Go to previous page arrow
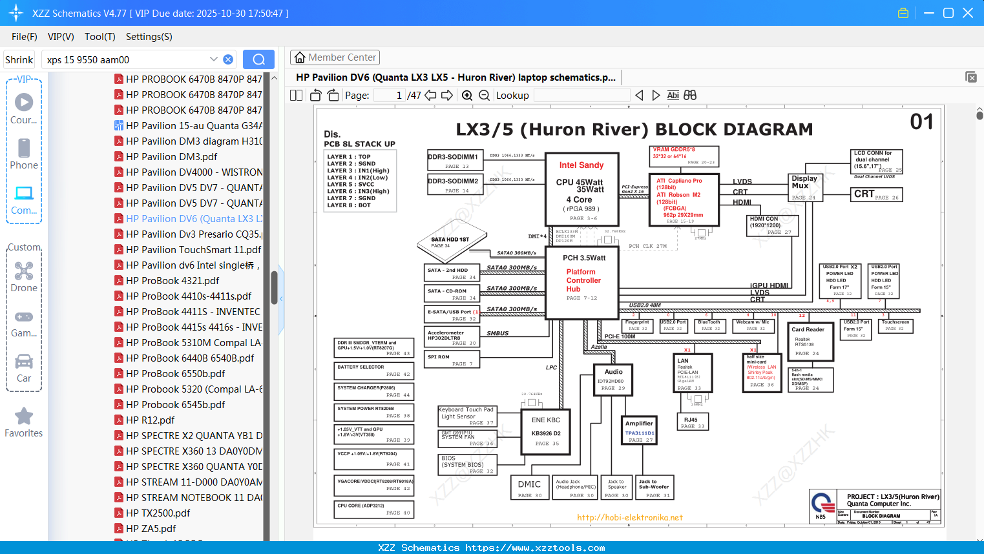Screen dimensions: 984x554 tap(430, 95)
